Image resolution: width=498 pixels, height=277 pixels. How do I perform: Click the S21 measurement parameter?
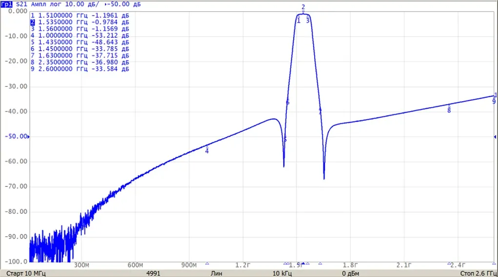click(x=21, y=4)
